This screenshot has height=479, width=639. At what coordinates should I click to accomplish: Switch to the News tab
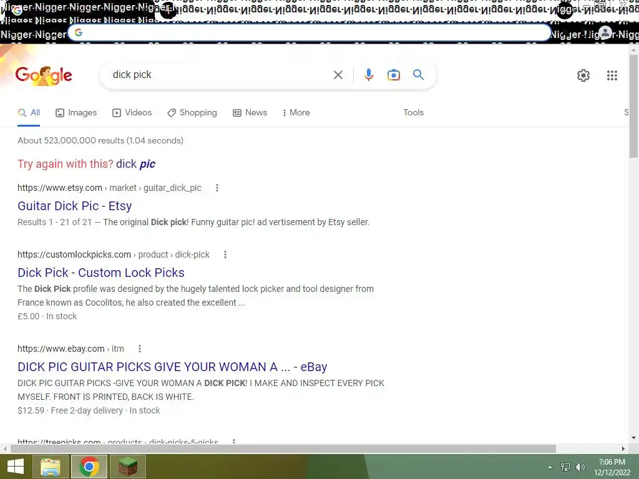(x=250, y=112)
